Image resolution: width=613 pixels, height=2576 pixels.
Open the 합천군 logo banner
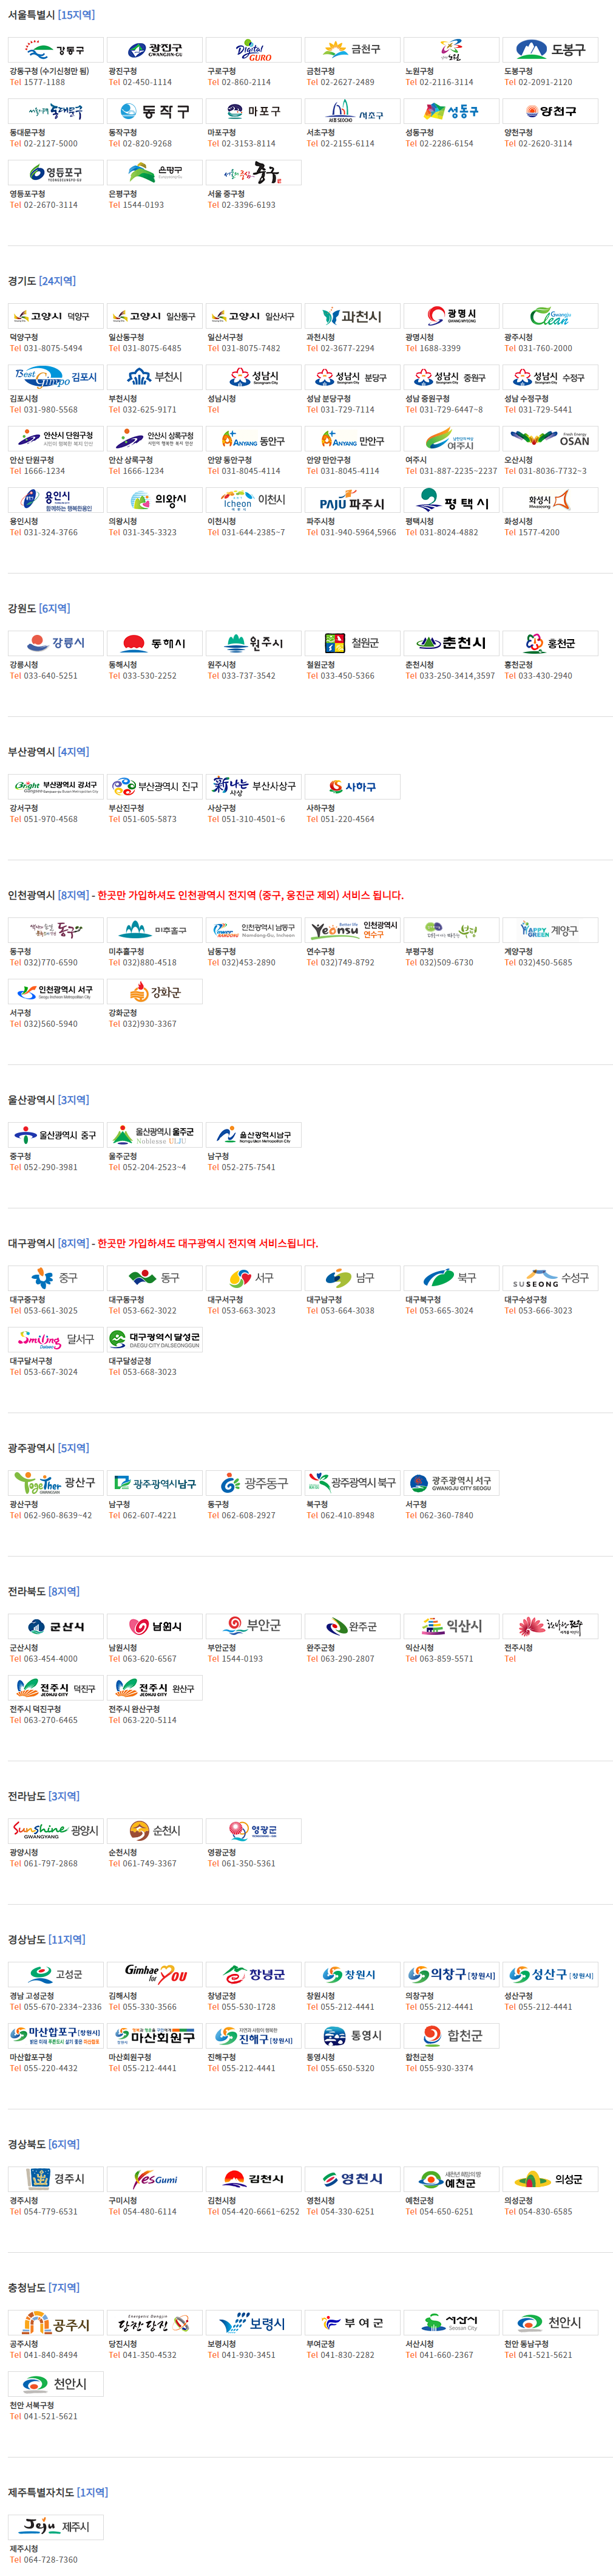click(452, 2036)
